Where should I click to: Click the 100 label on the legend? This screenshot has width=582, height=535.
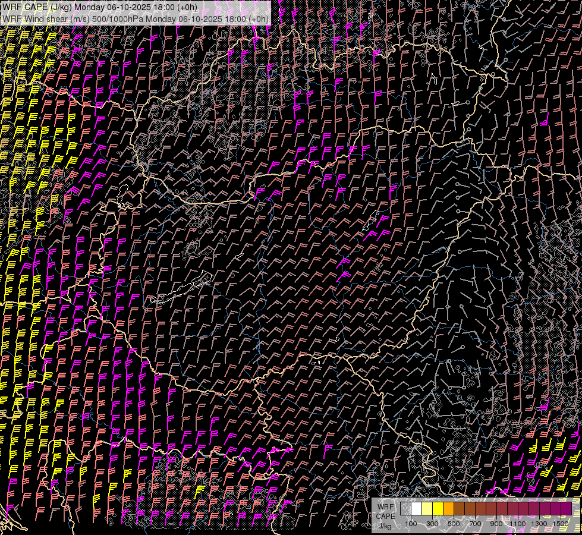pos(411,524)
